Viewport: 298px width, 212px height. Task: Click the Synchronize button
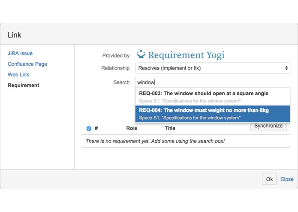coord(268,126)
